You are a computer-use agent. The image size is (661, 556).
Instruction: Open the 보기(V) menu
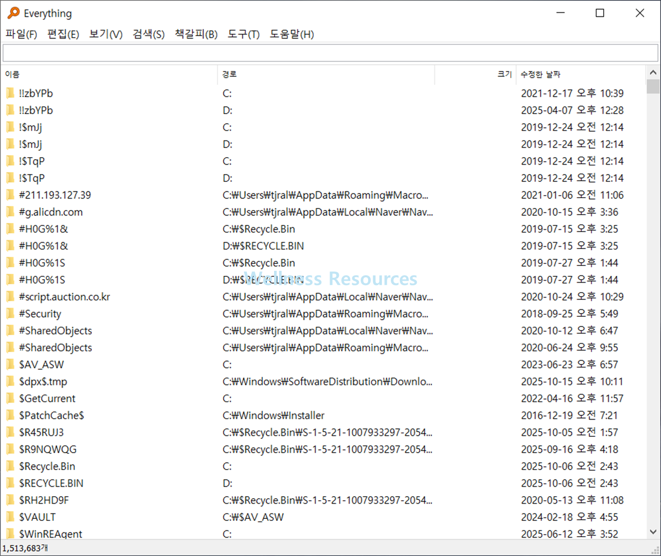click(106, 34)
